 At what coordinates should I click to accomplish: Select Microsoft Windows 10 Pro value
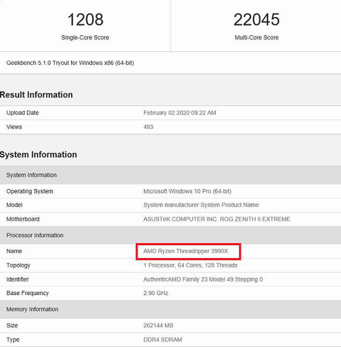click(x=187, y=191)
